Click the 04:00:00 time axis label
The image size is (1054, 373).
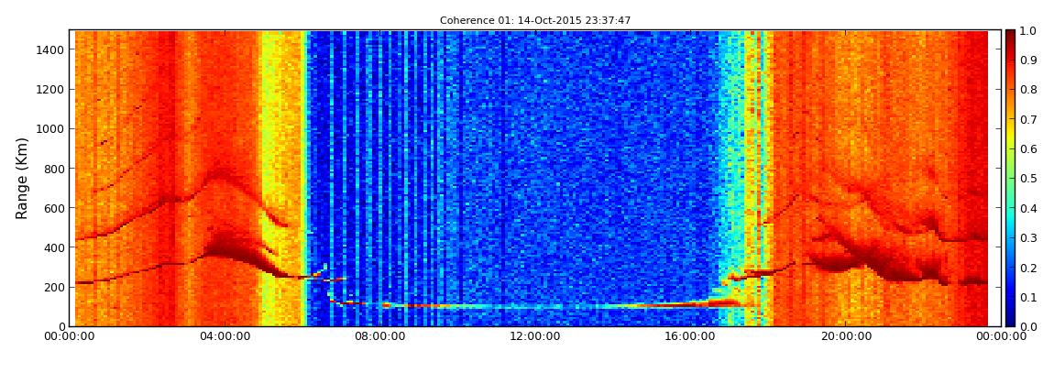225,336
